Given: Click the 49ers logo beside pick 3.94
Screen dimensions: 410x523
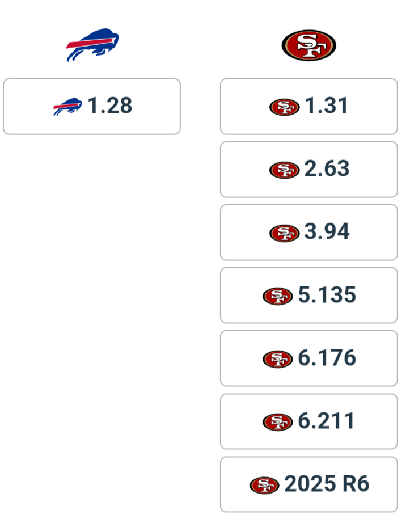Looking at the screenshot, I should pyautogui.click(x=284, y=233).
